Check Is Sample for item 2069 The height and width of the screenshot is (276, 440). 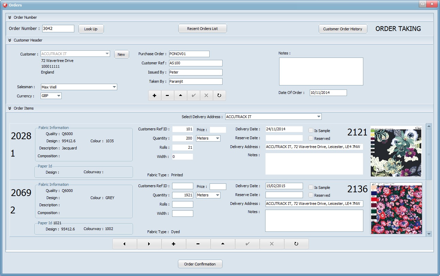click(x=311, y=188)
